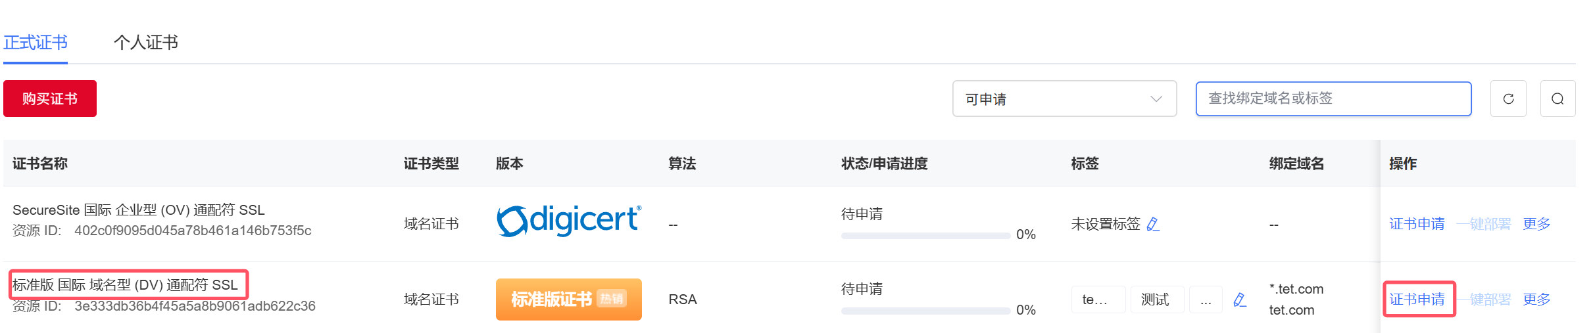Switch to the 个人证书 tab
The image size is (1593, 333).
pyautogui.click(x=146, y=43)
